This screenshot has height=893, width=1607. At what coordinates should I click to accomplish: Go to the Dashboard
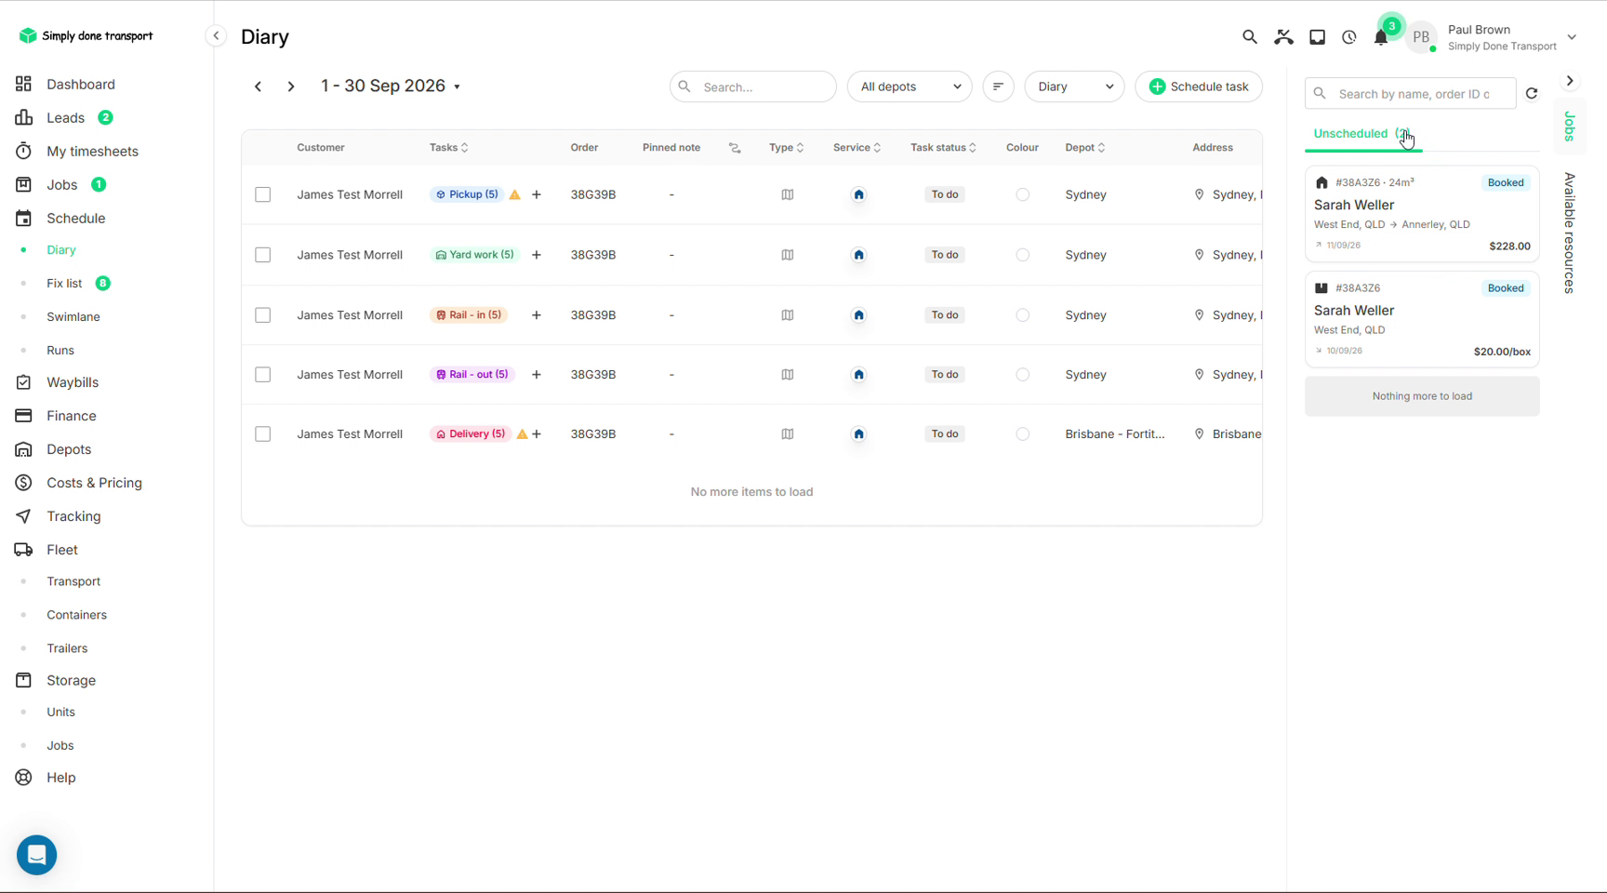(x=81, y=85)
